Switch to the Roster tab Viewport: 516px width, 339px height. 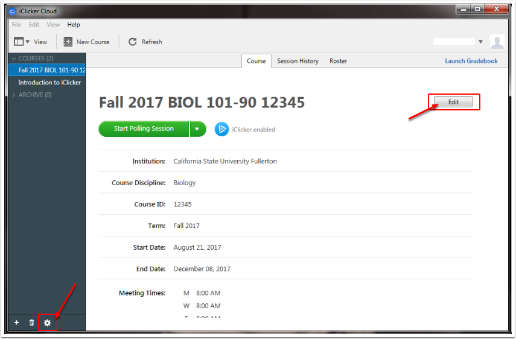pyautogui.click(x=339, y=61)
